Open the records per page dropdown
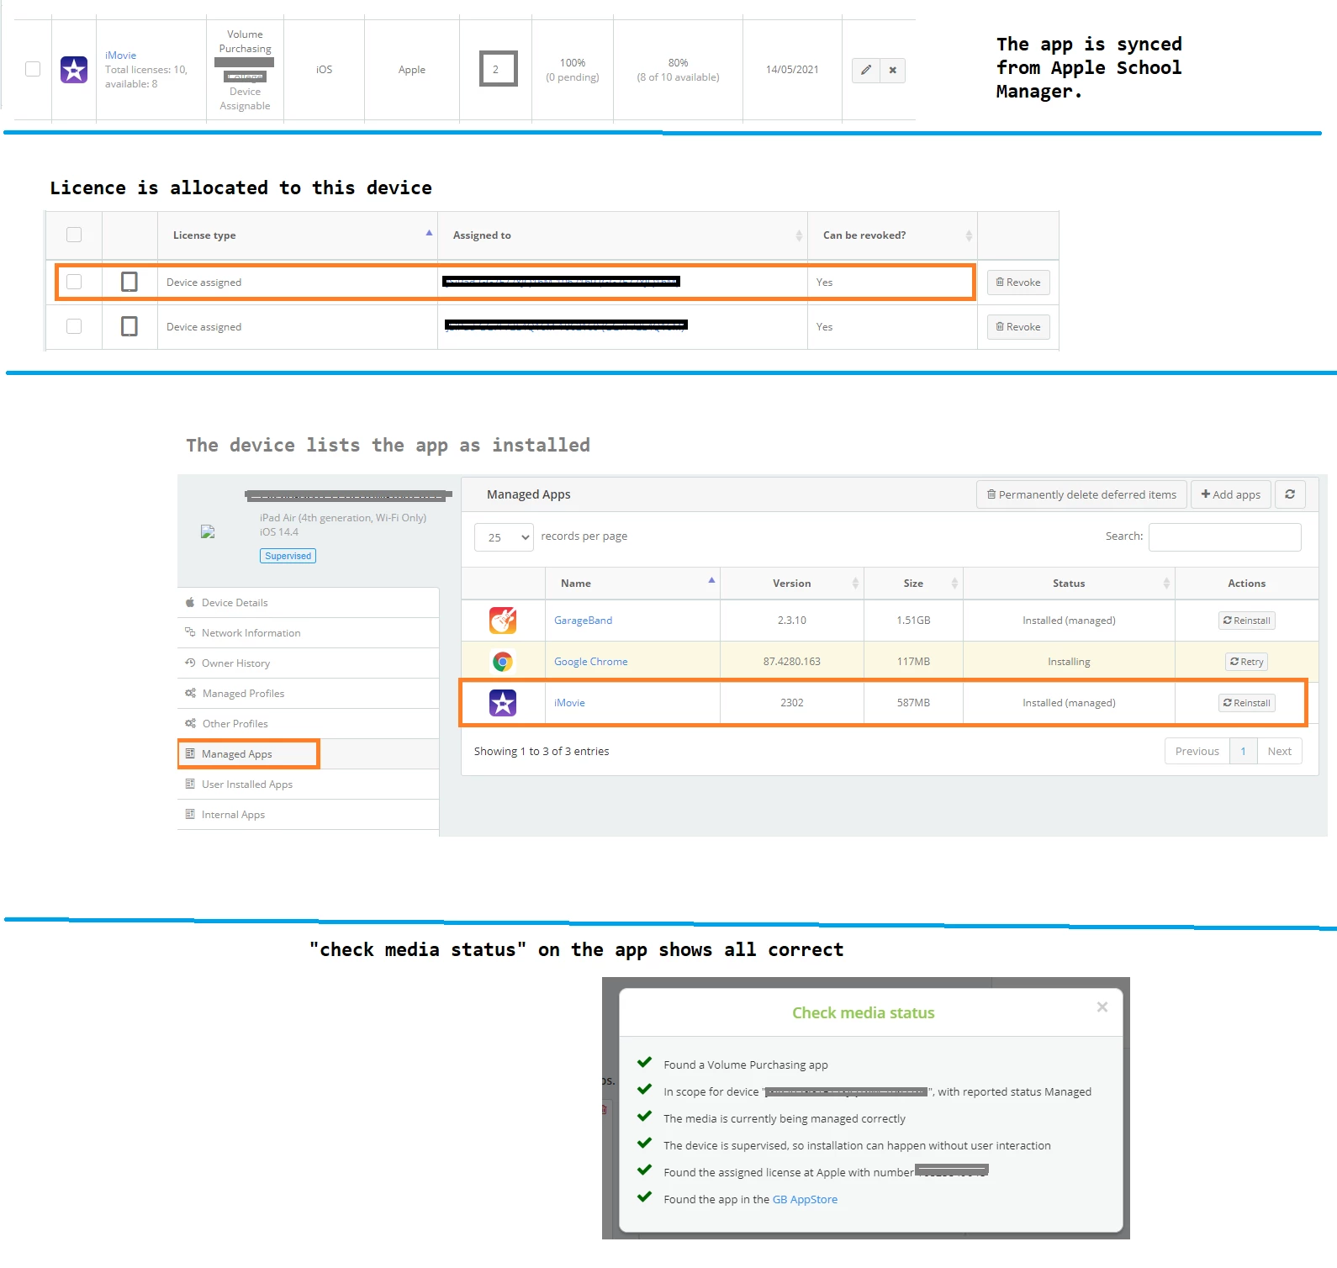Image resolution: width=1337 pixels, height=1268 pixels. 504,537
